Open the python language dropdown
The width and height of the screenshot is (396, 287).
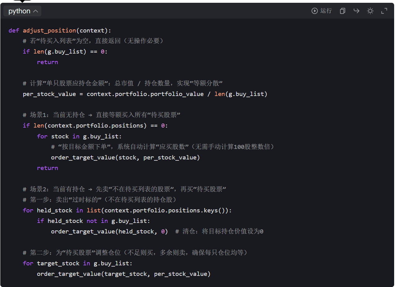23,11
